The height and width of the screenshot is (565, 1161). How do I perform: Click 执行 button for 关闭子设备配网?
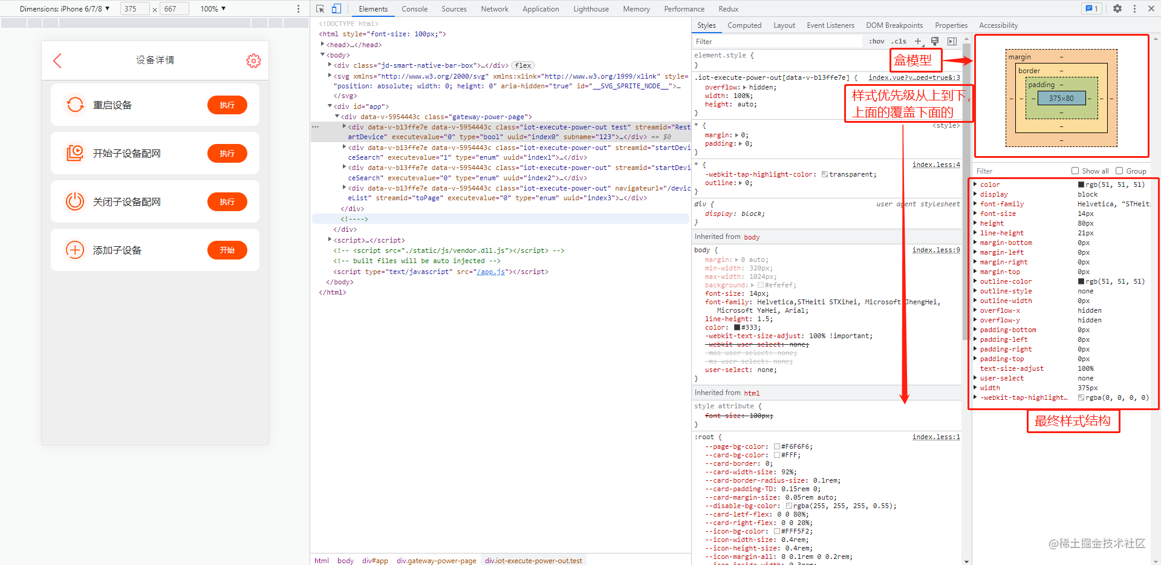(227, 201)
